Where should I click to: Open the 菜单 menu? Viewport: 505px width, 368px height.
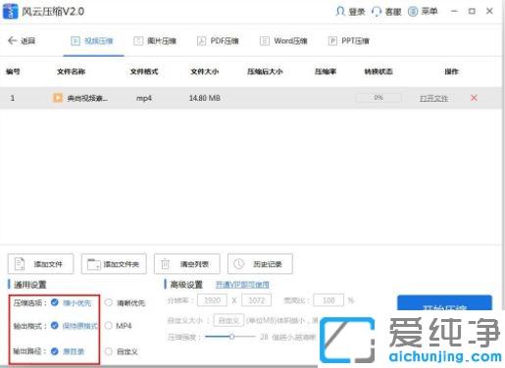[423, 12]
